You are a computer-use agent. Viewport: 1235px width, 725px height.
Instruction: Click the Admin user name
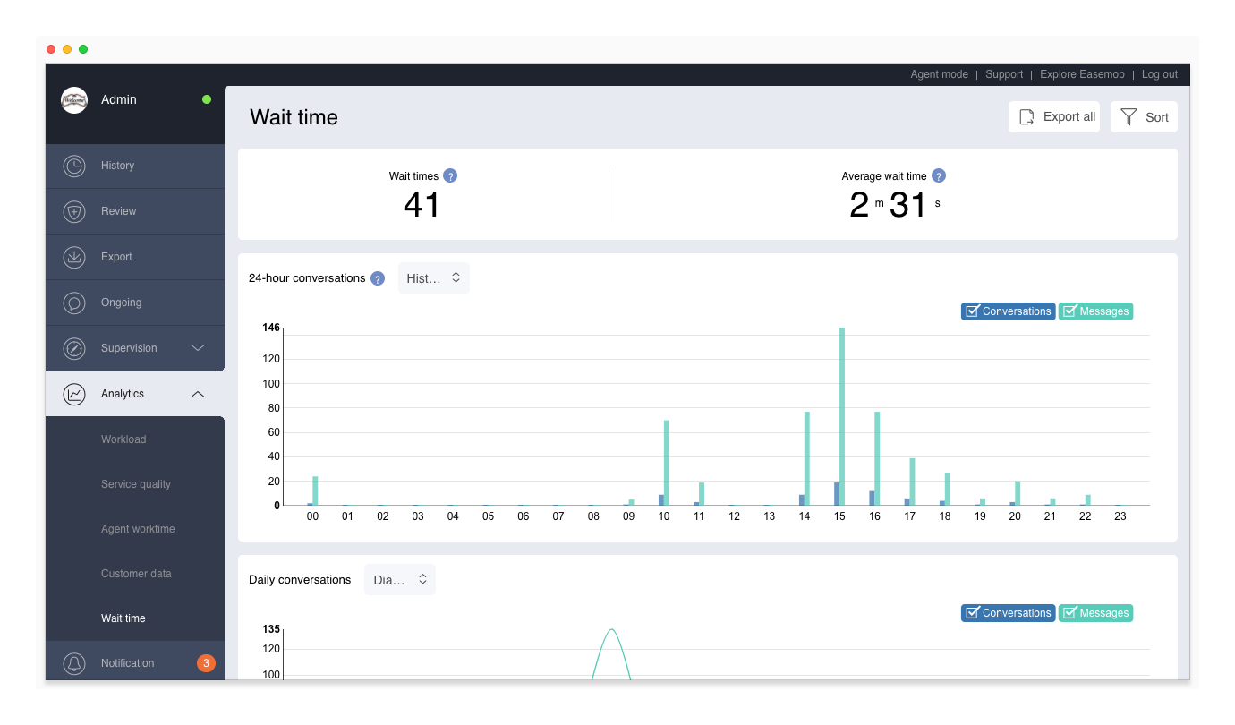tap(119, 99)
